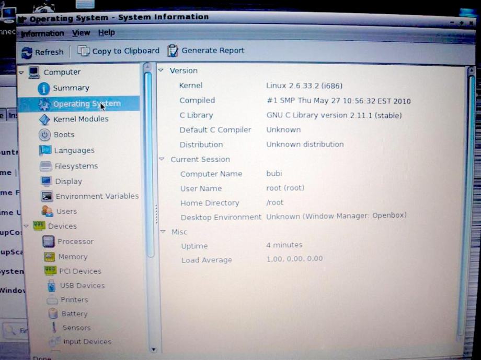
Task: Click the USB Devices plug icon
Action: (x=52, y=285)
